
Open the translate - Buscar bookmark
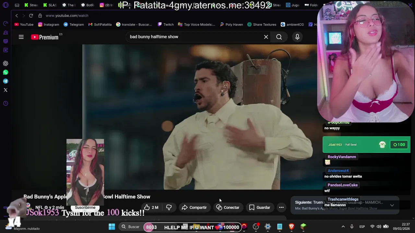pos(134,25)
